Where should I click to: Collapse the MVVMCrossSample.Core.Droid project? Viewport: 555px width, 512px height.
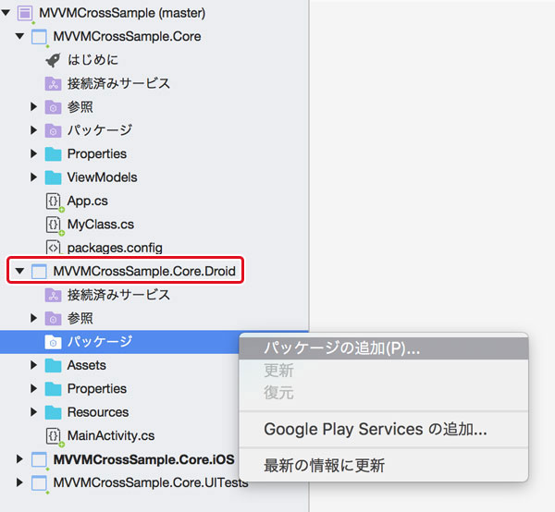(19, 271)
